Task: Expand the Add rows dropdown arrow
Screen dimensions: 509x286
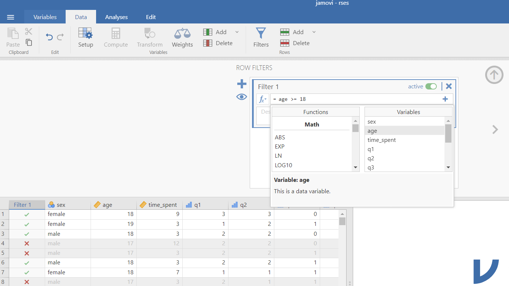Action: 314,32
